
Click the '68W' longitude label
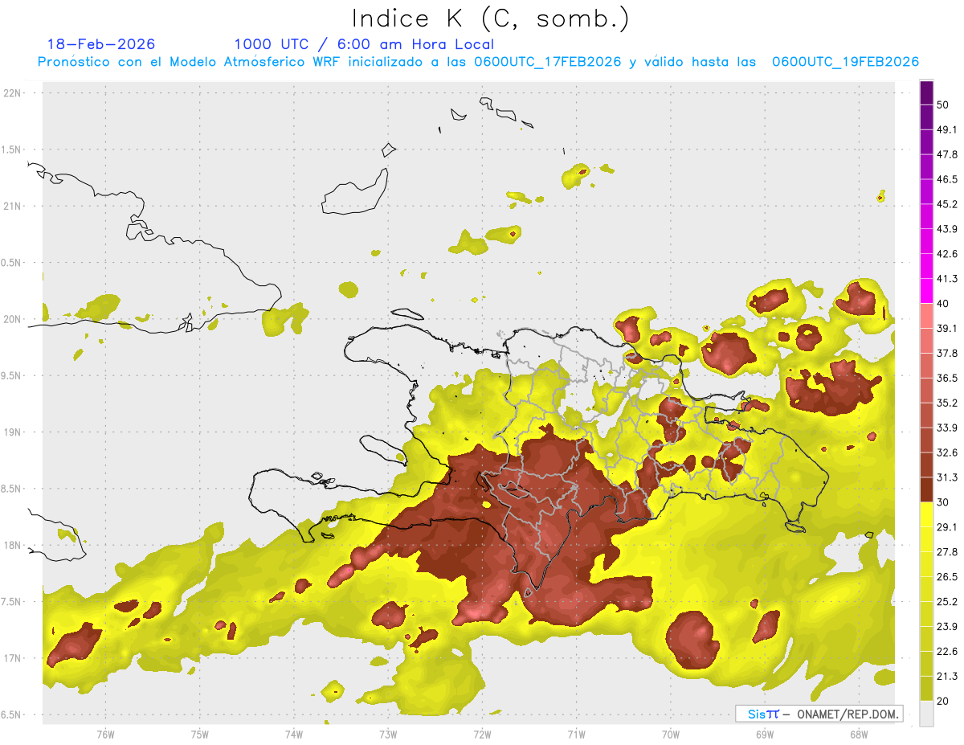(x=858, y=735)
